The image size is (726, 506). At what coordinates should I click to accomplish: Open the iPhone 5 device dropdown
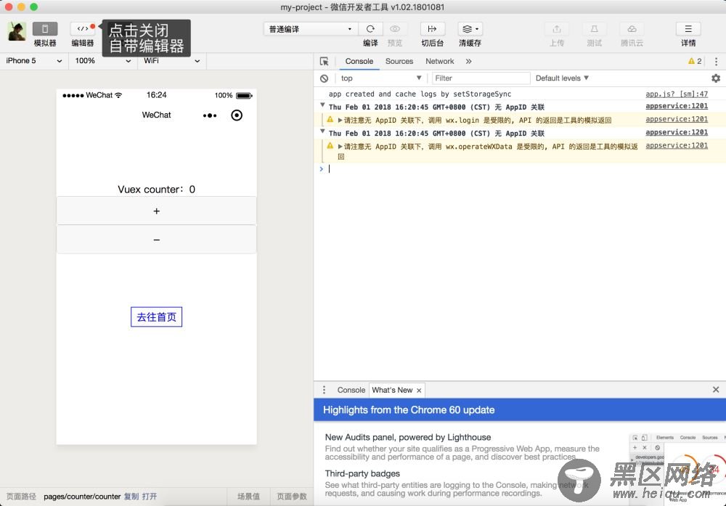point(34,61)
